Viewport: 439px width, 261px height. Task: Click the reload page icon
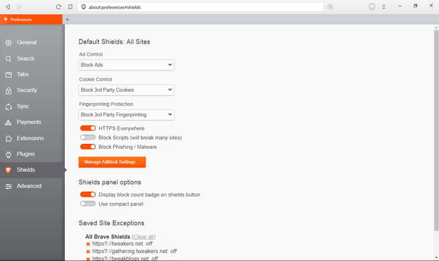tap(58, 7)
